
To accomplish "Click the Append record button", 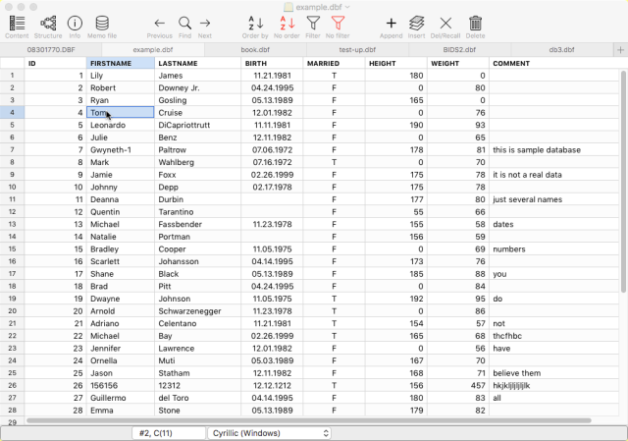I will tap(391, 23).
